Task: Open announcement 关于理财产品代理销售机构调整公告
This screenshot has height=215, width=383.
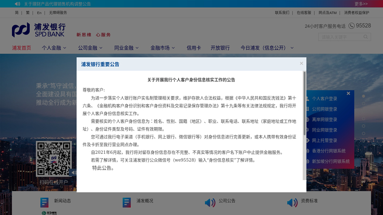Action: pos(57,4)
